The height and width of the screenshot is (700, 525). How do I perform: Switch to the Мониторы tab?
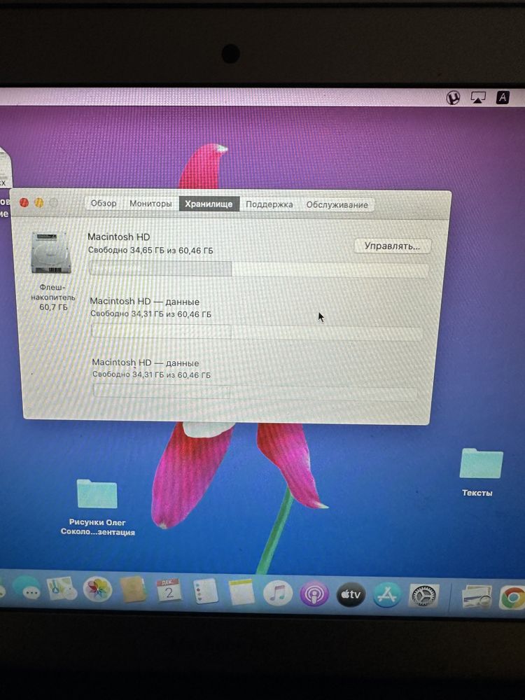[151, 204]
